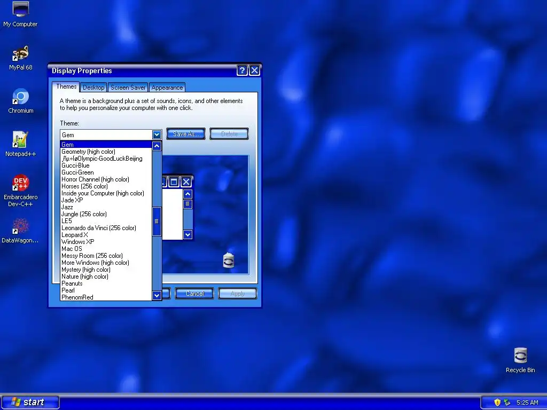
Task: Choose Messy Room (256 color) theme
Action: point(106,256)
